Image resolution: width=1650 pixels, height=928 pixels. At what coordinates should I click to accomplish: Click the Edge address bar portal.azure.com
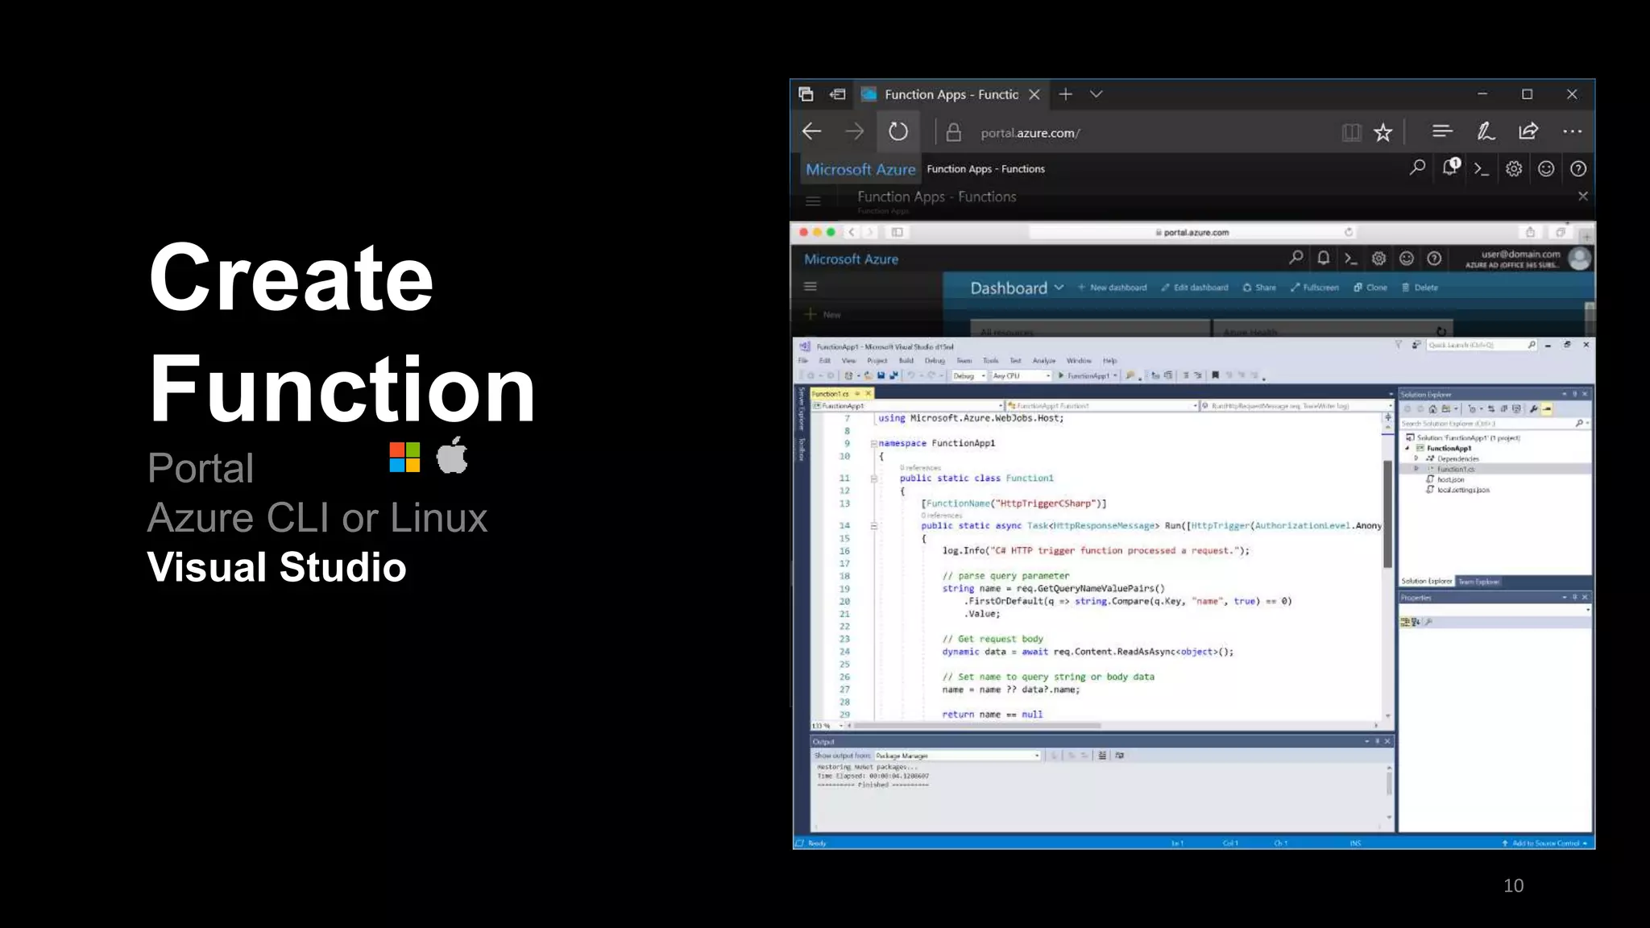(x=1030, y=133)
